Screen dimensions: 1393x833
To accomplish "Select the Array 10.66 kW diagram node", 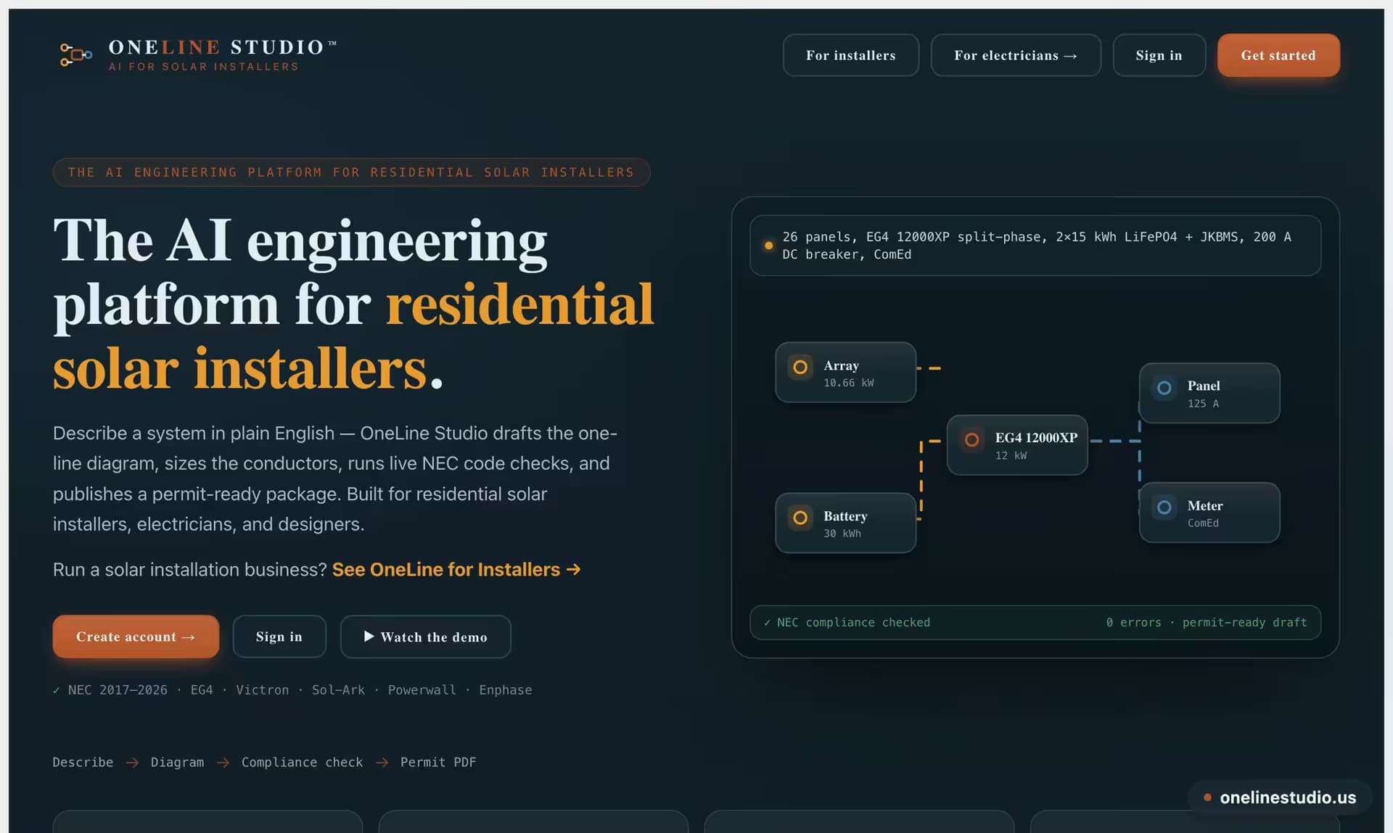I will 845,373.
